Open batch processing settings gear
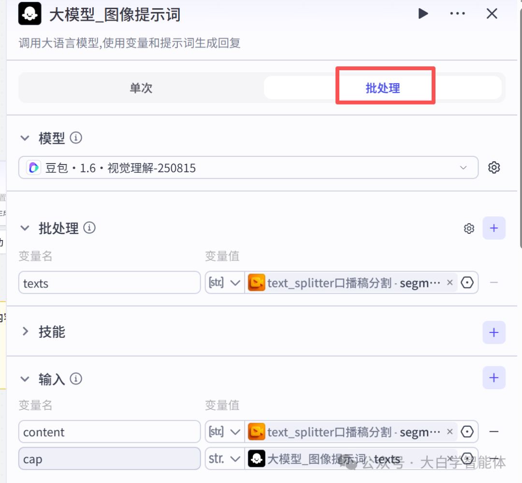 pyautogui.click(x=469, y=228)
